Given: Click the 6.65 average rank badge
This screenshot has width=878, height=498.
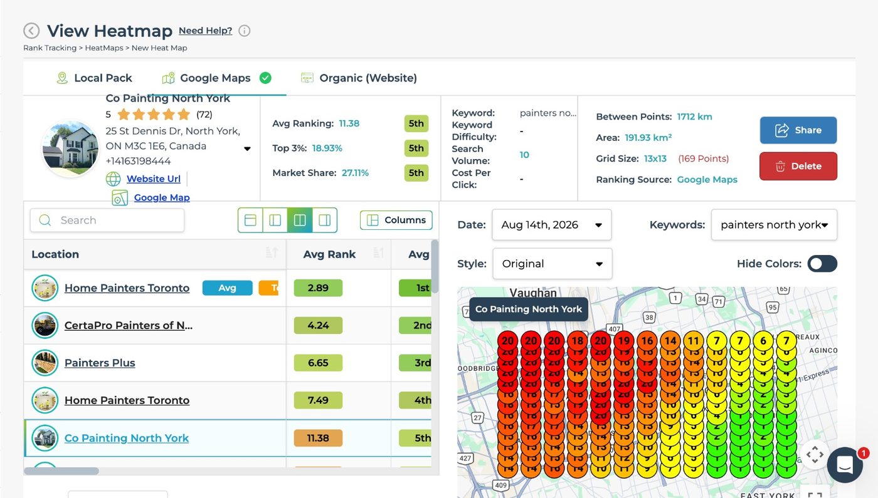Looking at the screenshot, I should point(318,363).
